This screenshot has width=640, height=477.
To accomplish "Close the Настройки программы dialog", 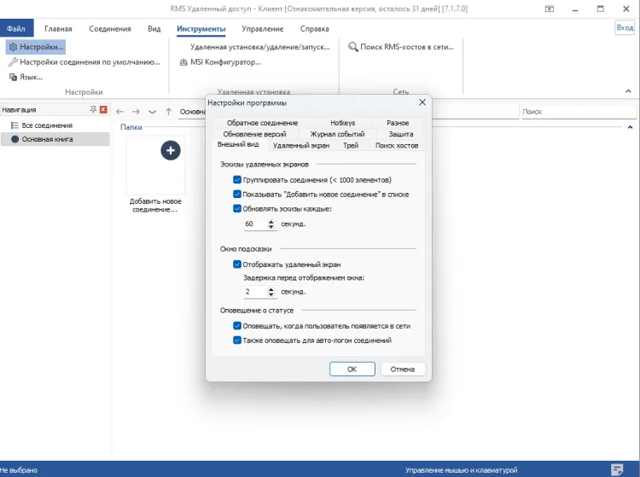I will point(422,102).
